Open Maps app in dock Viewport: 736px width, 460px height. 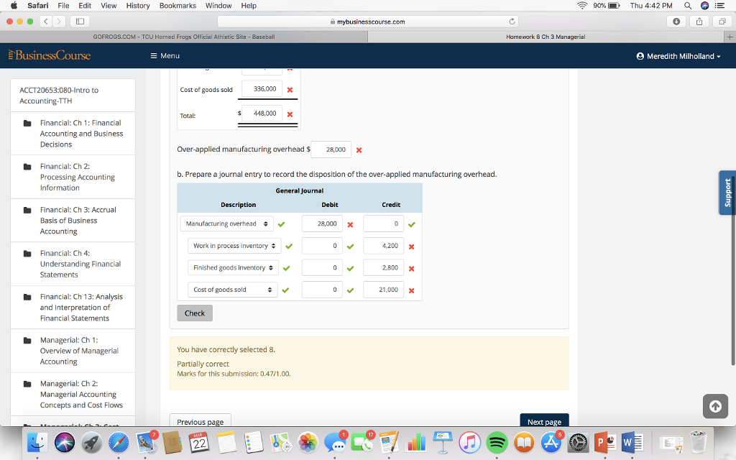pyautogui.click(x=281, y=443)
